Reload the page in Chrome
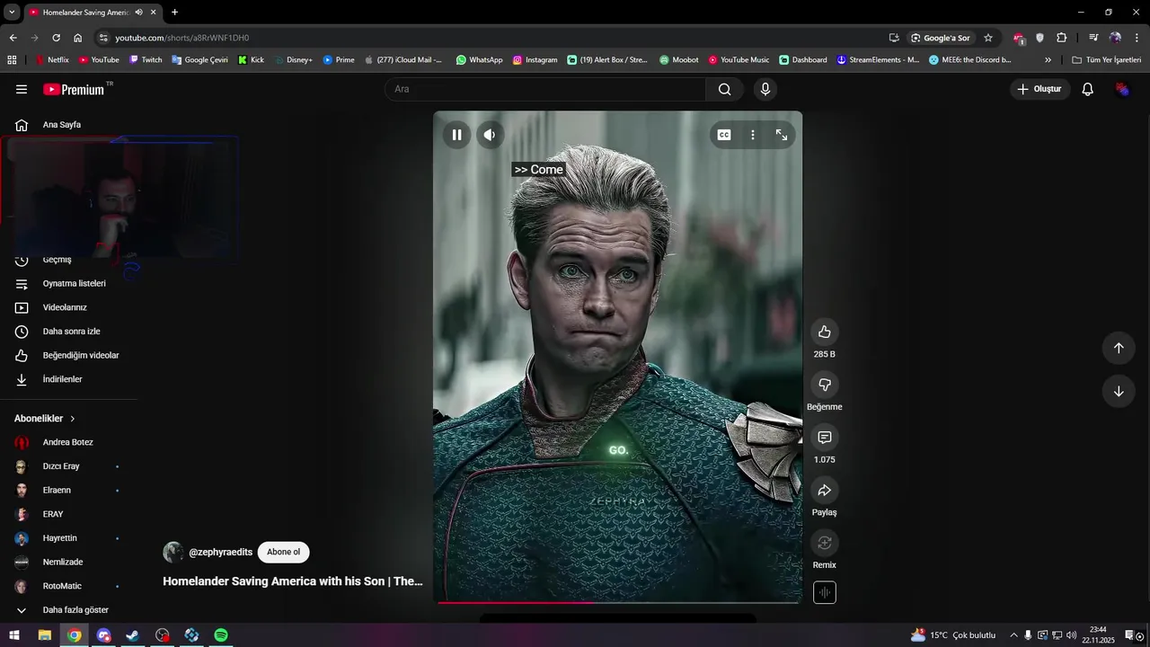The image size is (1150, 647). point(56,38)
